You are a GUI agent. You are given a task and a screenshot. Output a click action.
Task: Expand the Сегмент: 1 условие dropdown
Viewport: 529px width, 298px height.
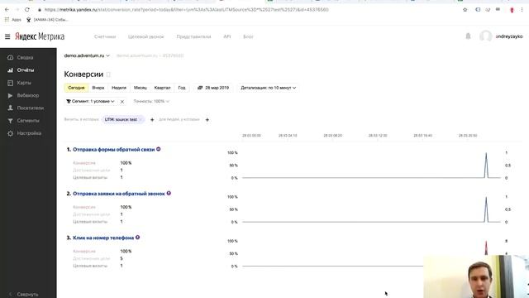click(x=90, y=101)
